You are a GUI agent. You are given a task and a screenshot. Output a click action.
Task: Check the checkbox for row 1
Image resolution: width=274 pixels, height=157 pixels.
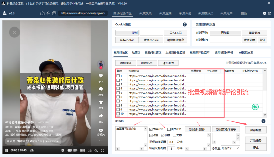(x=118, y=76)
